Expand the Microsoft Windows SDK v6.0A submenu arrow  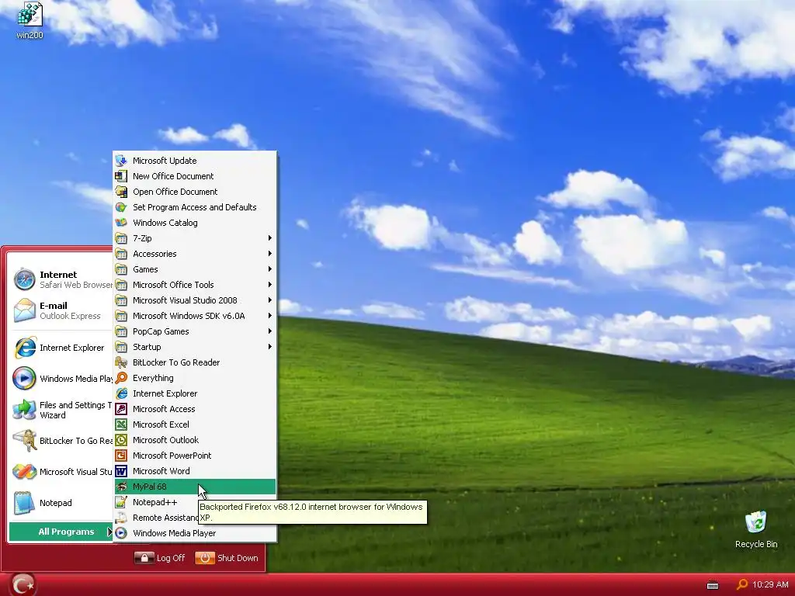[269, 316]
